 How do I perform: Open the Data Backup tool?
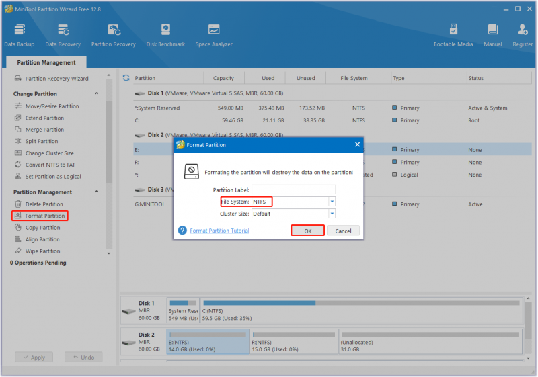click(x=20, y=35)
